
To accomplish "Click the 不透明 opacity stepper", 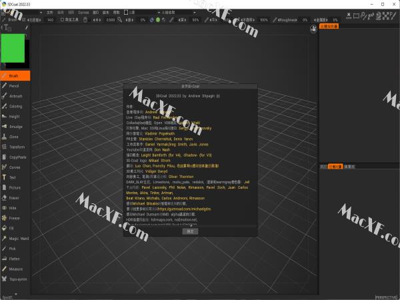I will coord(248,19).
